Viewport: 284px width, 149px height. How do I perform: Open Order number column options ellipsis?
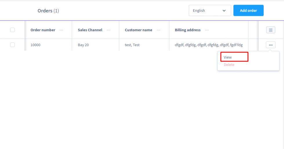pyautogui.click(x=61, y=30)
